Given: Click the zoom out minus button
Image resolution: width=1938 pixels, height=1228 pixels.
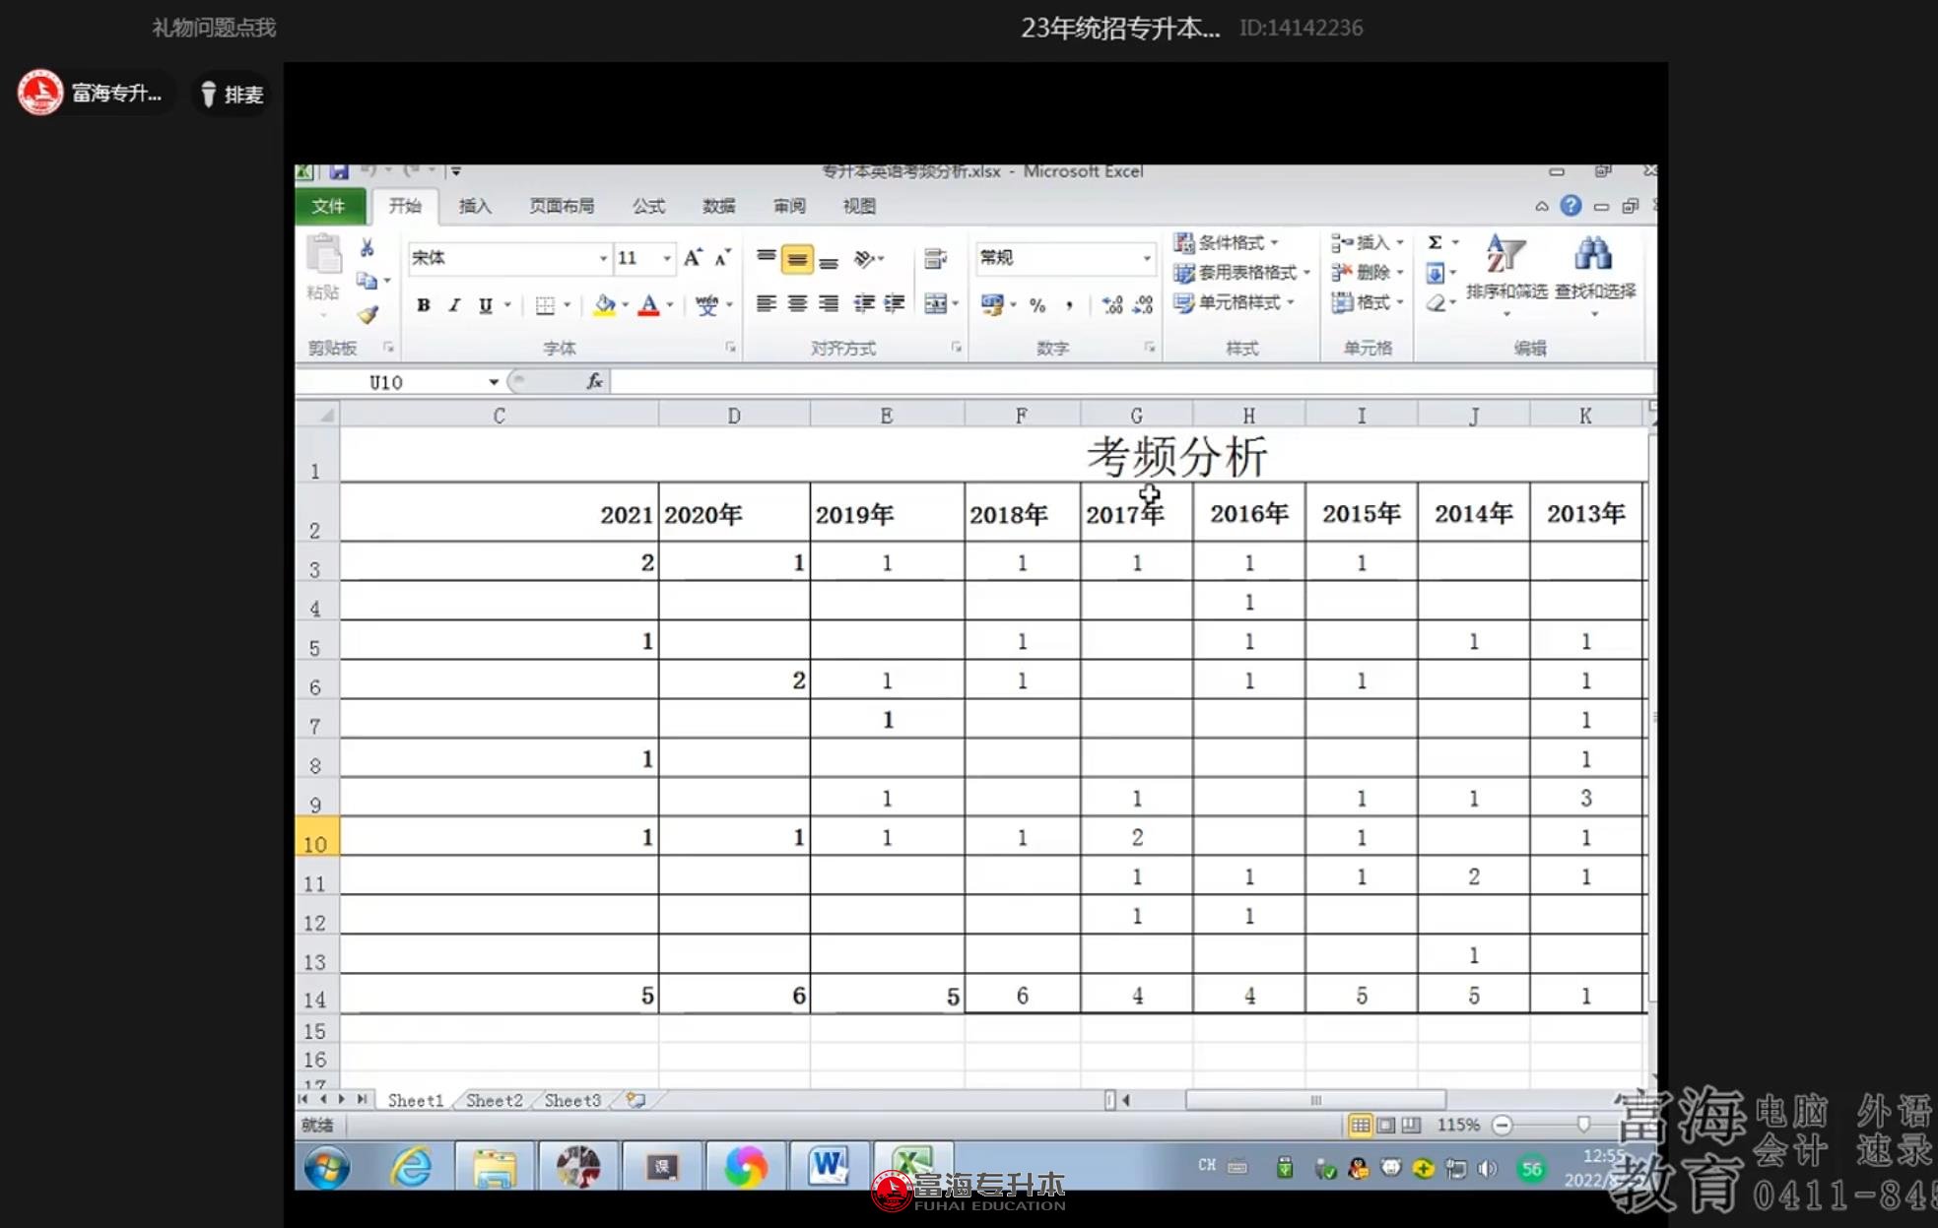Looking at the screenshot, I should coord(1502,1125).
